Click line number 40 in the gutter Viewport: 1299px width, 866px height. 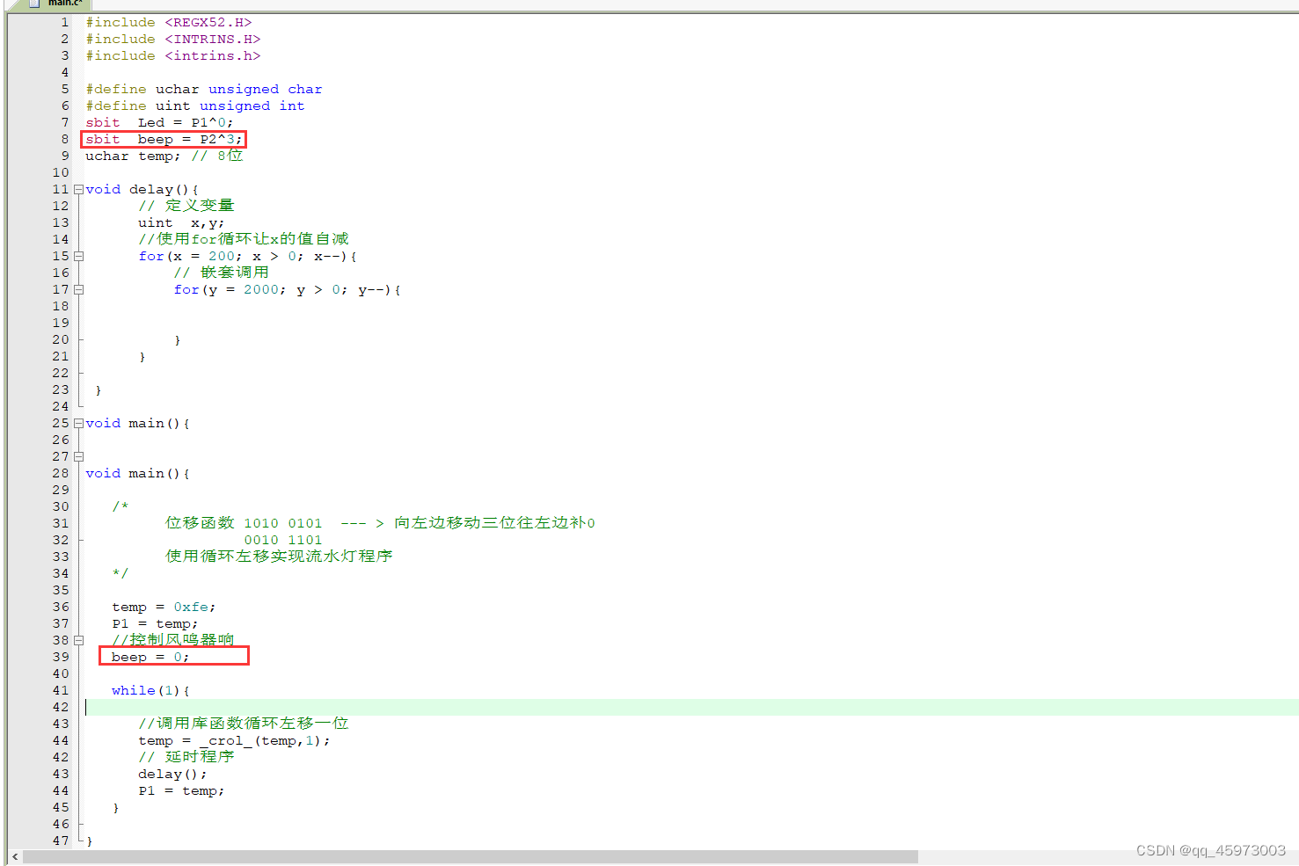point(60,673)
